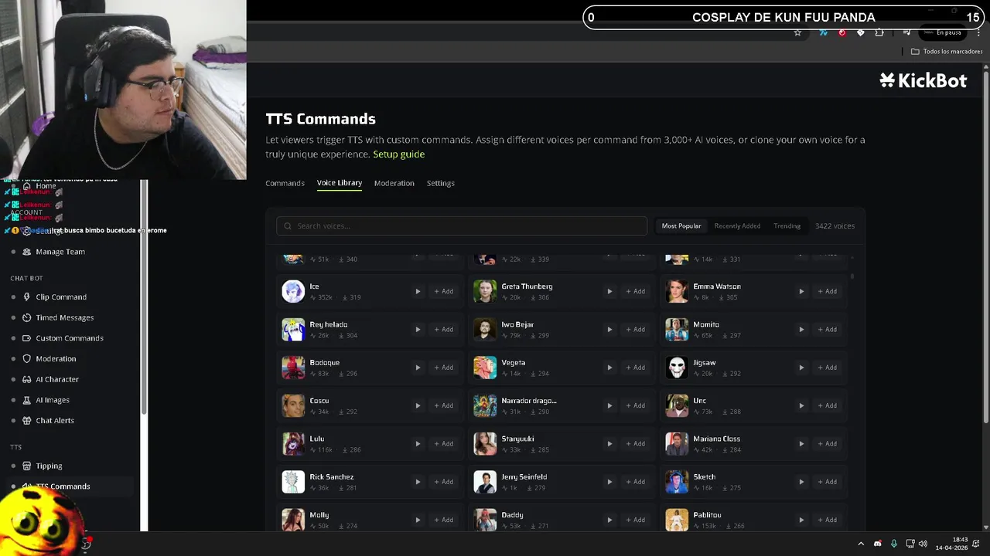Open Clip Command in sidebar
This screenshot has width=990, height=556.
click(61, 297)
